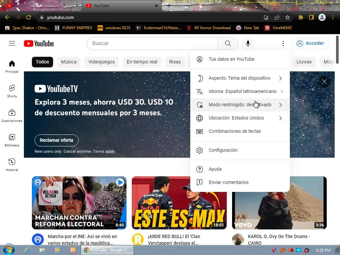Screen dimensions: 340x255
Task: Click the browser back arrow
Action: tap(7, 17)
